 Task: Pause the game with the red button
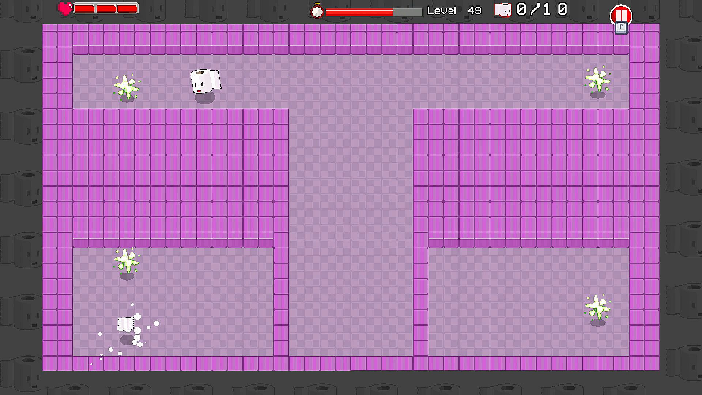tap(621, 14)
